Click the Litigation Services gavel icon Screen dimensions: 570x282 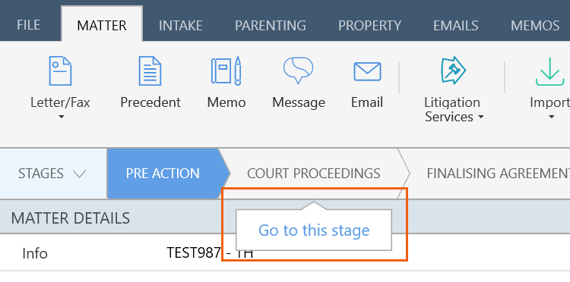tap(453, 70)
